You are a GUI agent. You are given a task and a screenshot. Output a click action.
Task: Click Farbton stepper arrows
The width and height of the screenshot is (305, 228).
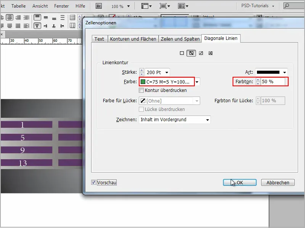pyautogui.click(x=258, y=82)
